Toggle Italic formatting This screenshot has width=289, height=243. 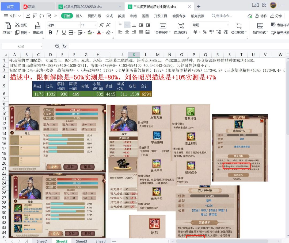[x=57, y=33]
